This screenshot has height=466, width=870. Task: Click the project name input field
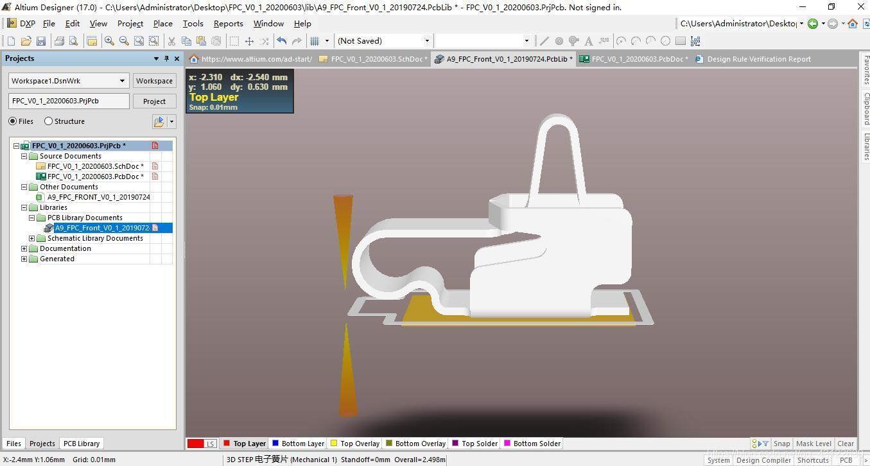(x=69, y=101)
